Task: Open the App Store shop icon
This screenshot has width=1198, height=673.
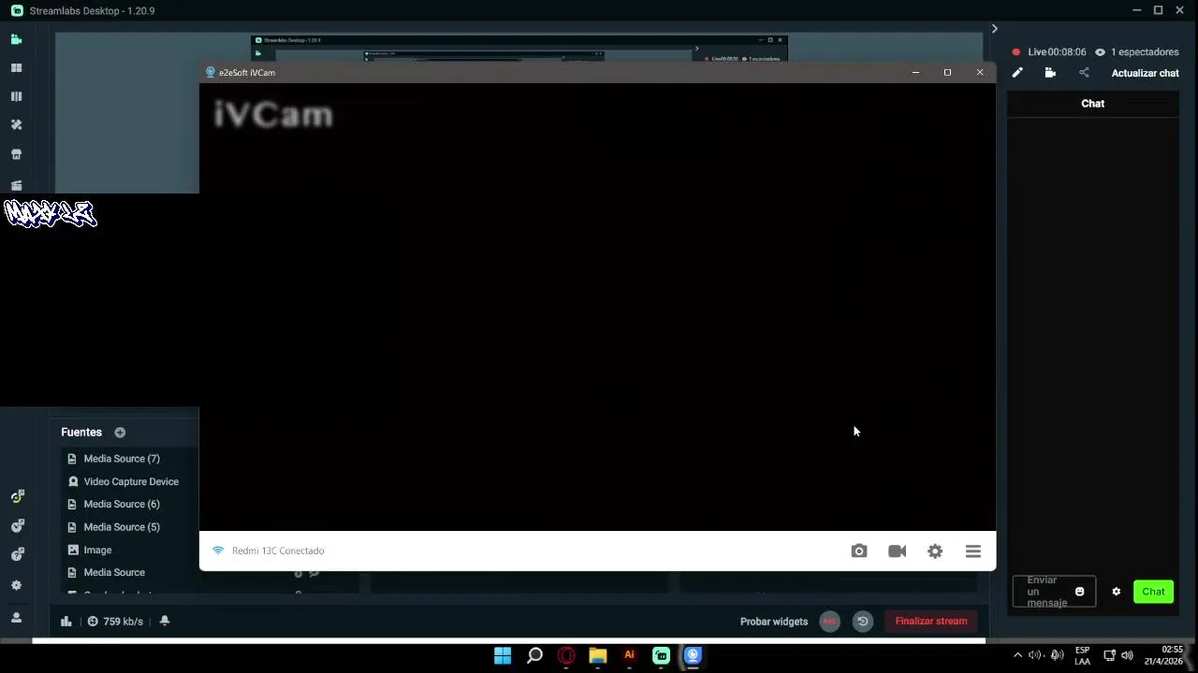Action: (16, 154)
